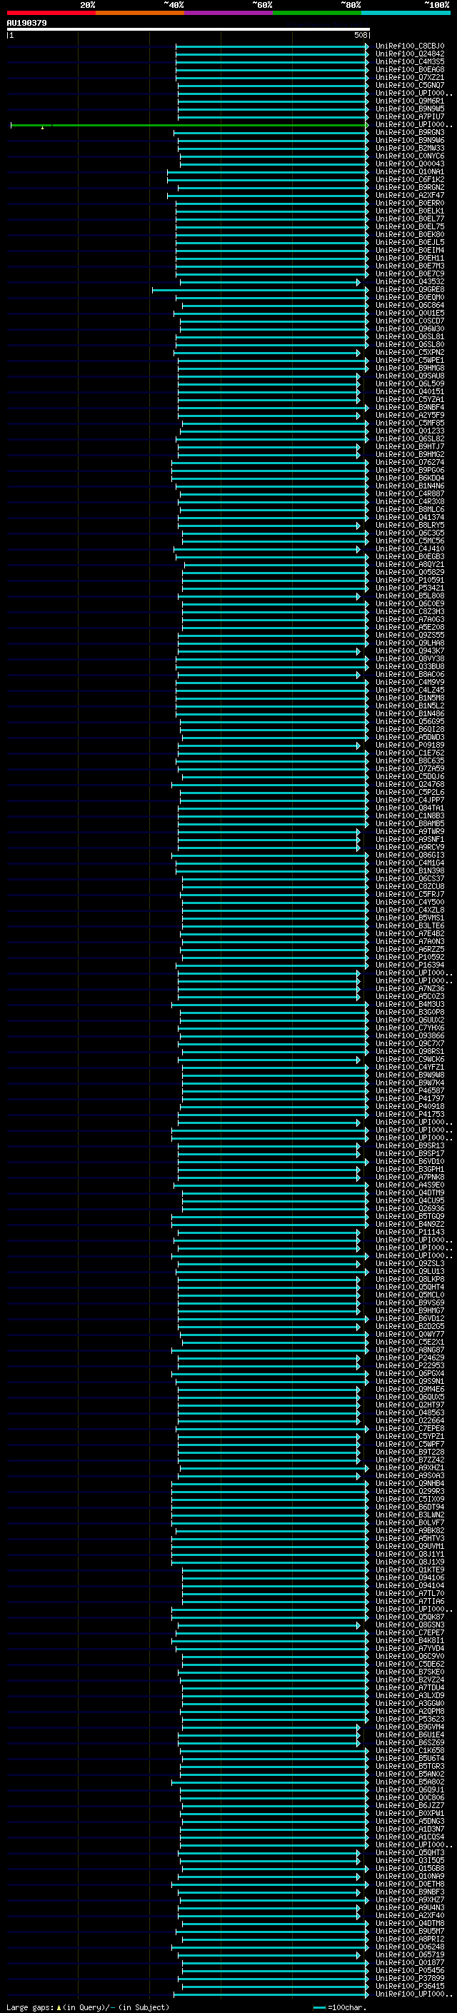This screenshot has width=457, height=2013.
Task: Select hit label UniRef100_Q6Q9J1
Action: point(410,1790)
